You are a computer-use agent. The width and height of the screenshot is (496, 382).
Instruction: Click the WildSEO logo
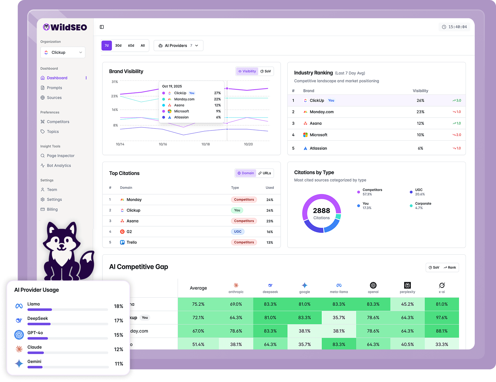pyautogui.click(x=65, y=27)
